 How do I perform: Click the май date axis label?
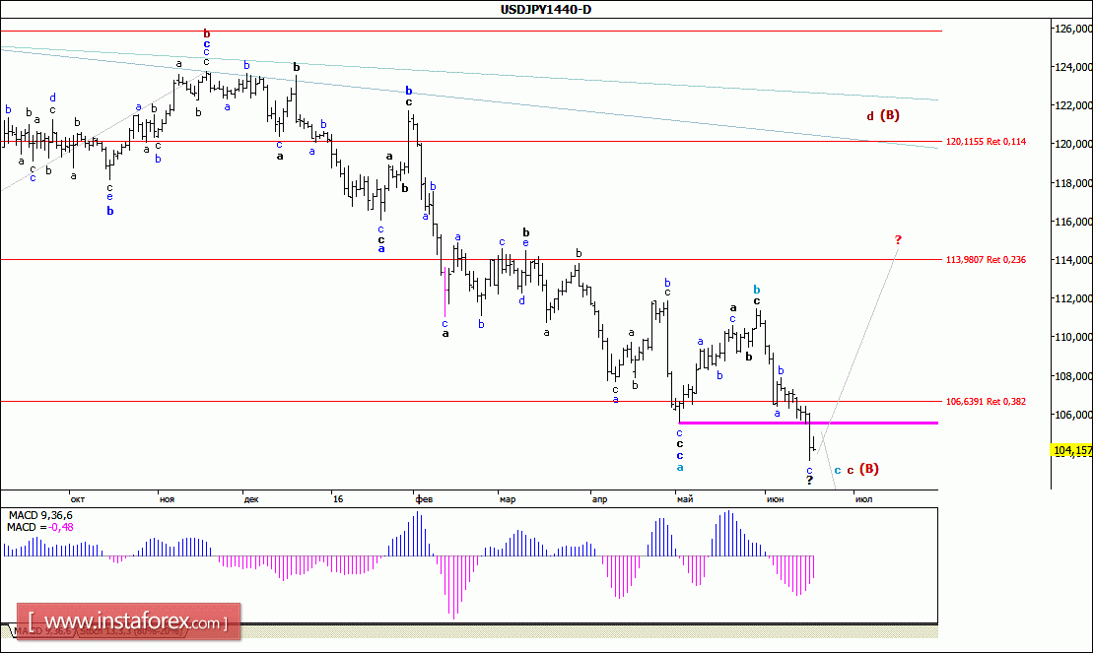(685, 499)
